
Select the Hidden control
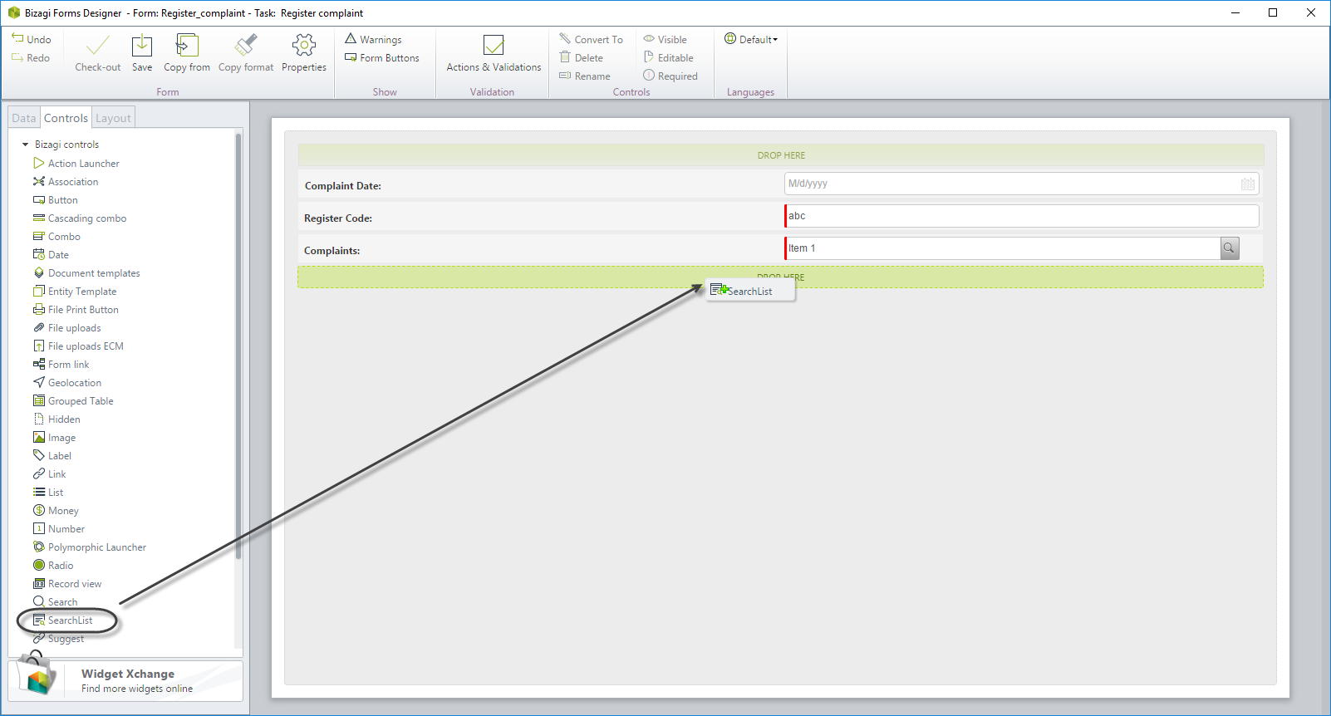[56, 419]
